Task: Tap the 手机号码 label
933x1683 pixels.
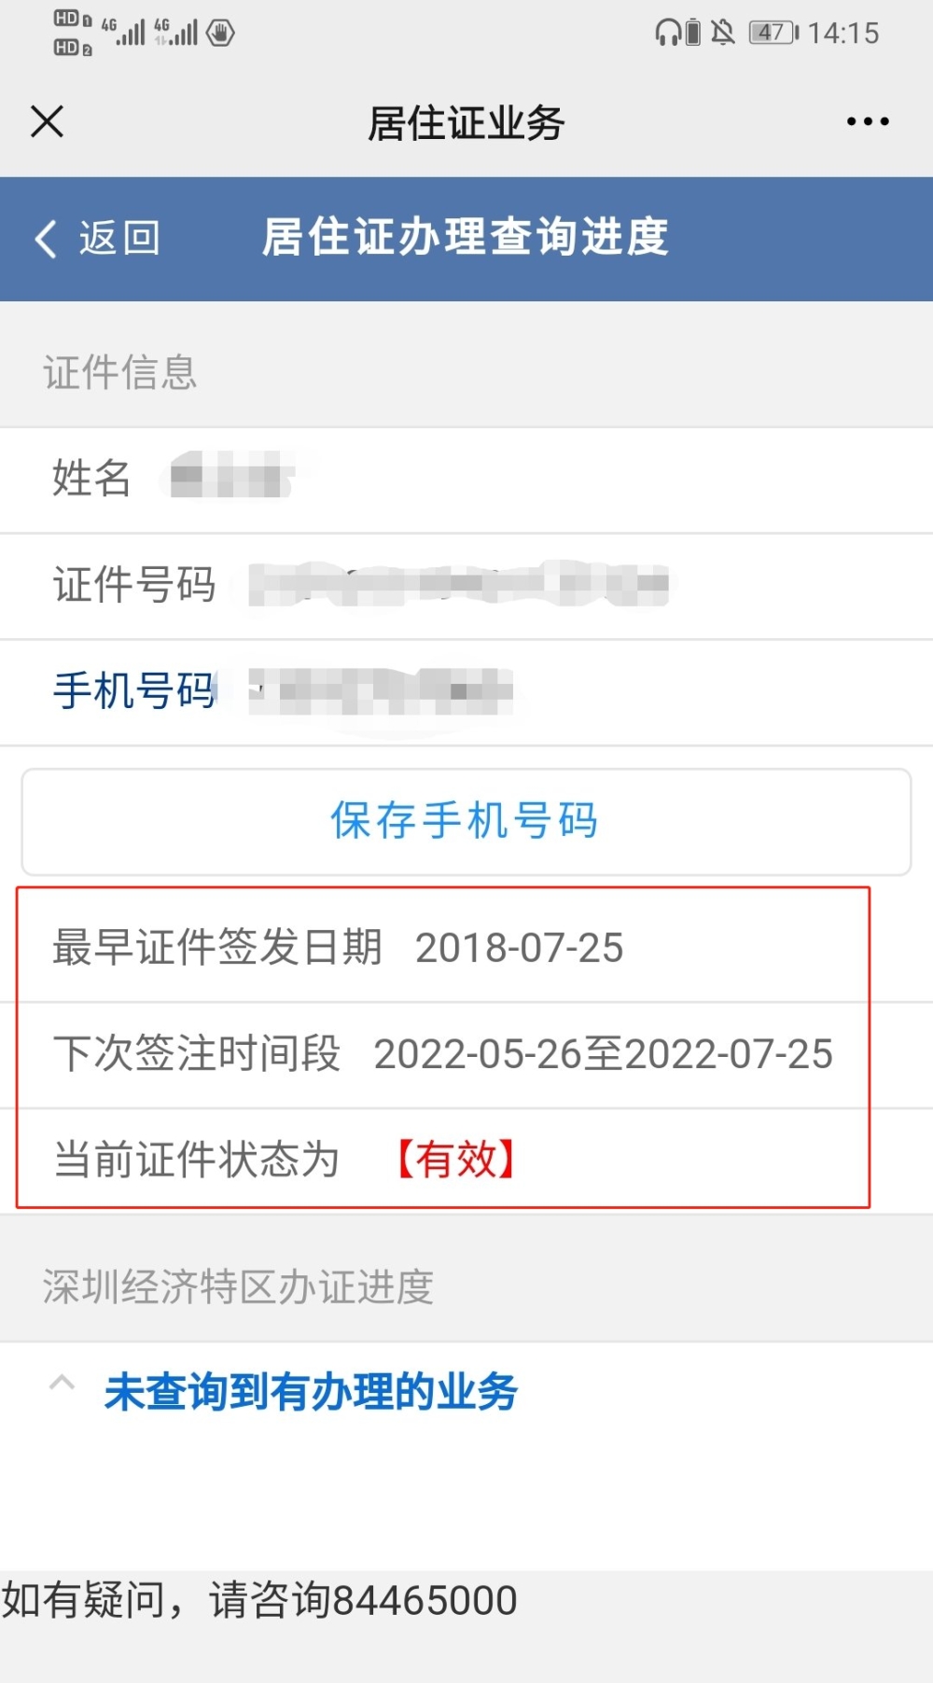Action: click(x=134, y=691)
